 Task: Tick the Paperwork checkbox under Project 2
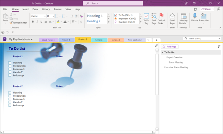click(x=10, y=99)
